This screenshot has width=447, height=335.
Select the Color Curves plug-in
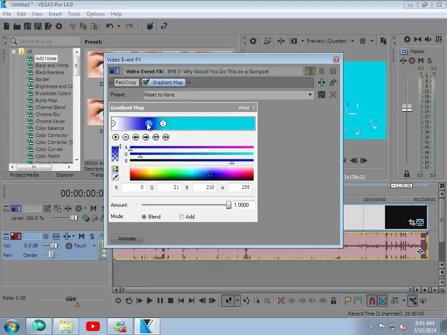pyautogui.click(x=49, y=149)
